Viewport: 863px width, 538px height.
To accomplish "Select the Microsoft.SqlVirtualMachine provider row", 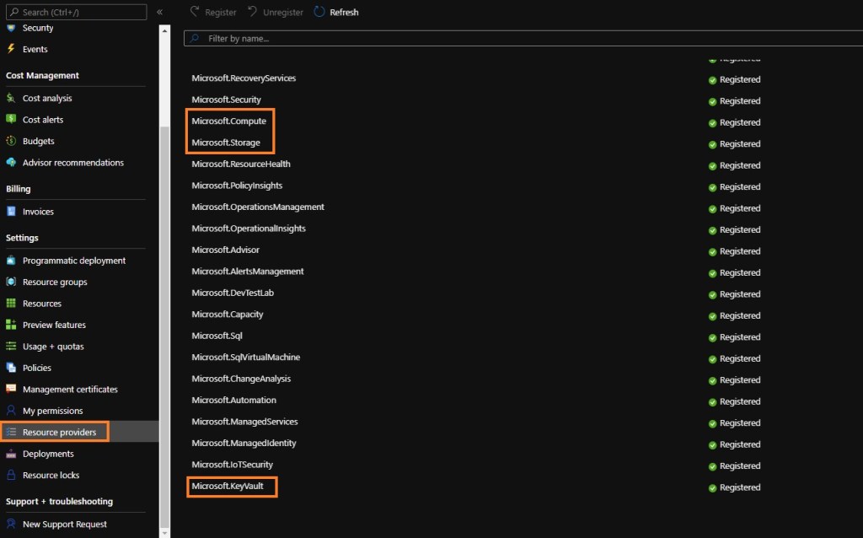I will pos(523,358).
